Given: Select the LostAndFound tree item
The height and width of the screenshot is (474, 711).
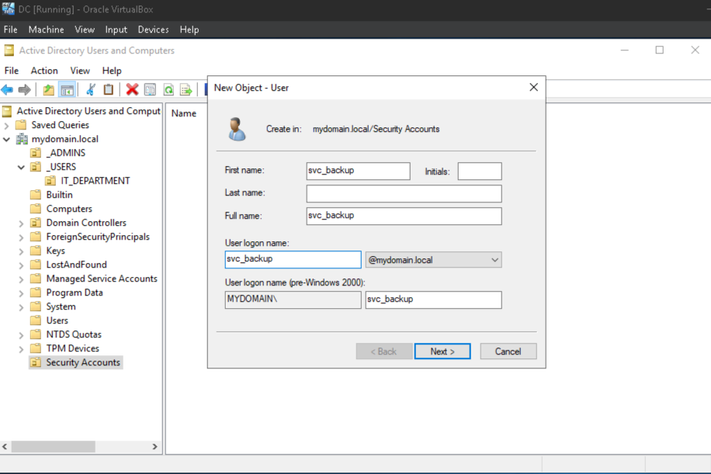Looking at the screenshot, I should (x=76, y=265).
